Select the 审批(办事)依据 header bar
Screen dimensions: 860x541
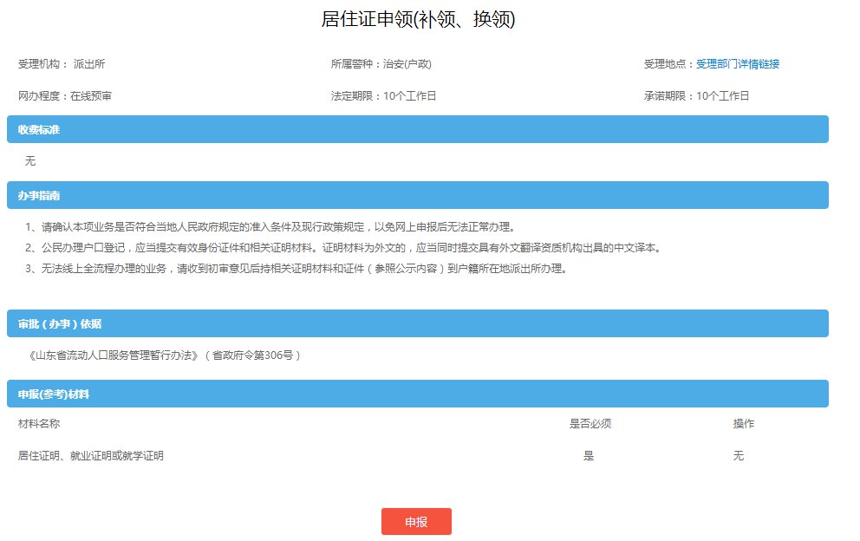point(417,323)
